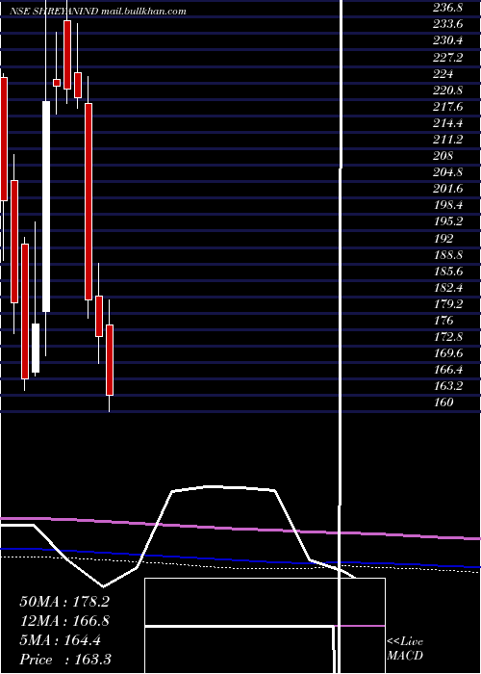Click the 12MA : 166.8 readout
481x674 pixels.
click(64, 621)
